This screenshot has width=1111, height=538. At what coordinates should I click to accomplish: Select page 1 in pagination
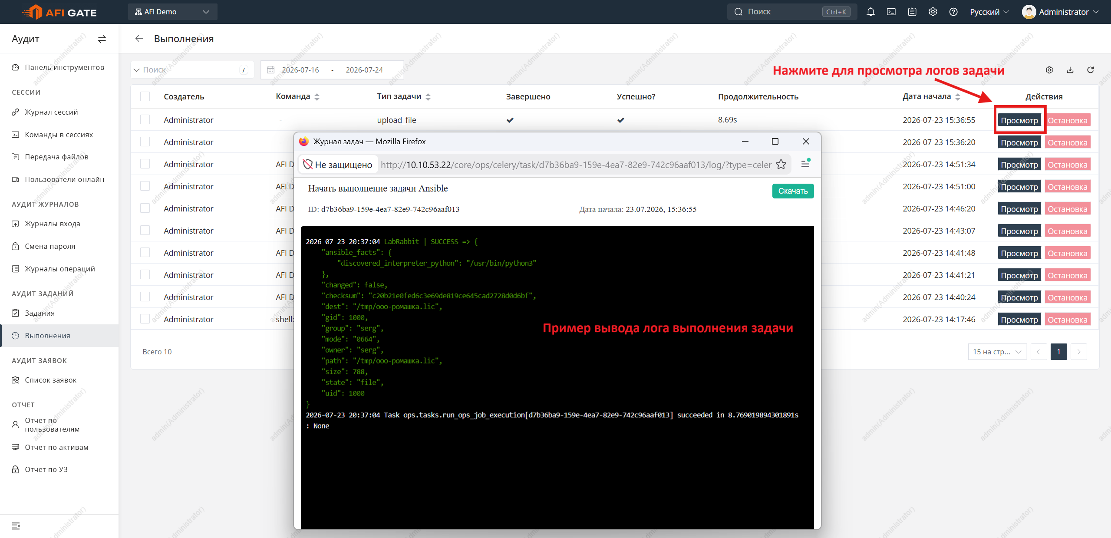1058,352
